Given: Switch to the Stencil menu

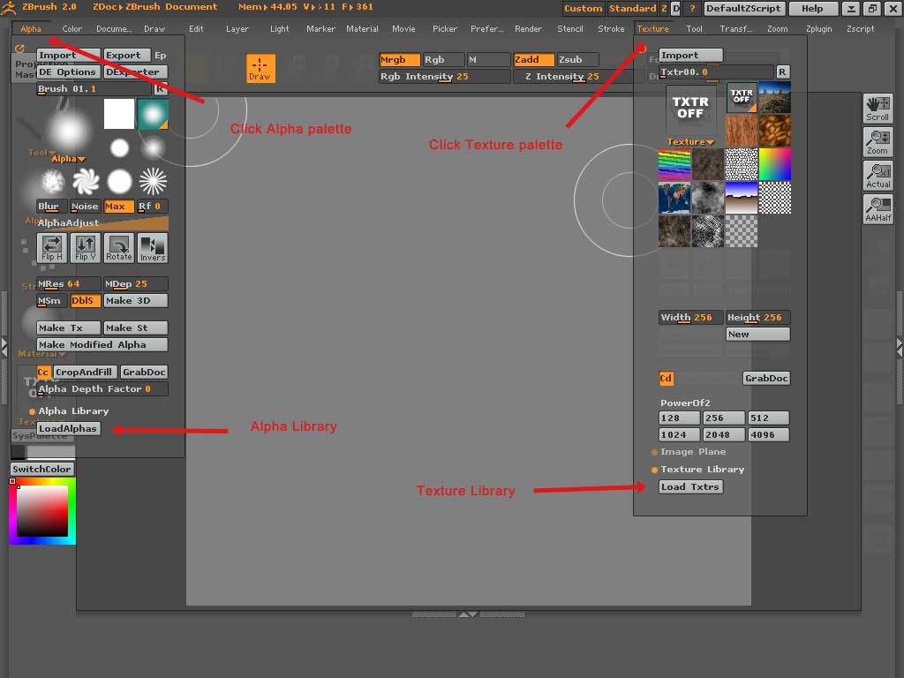Looking at the screenshot, I should (569, 28).
